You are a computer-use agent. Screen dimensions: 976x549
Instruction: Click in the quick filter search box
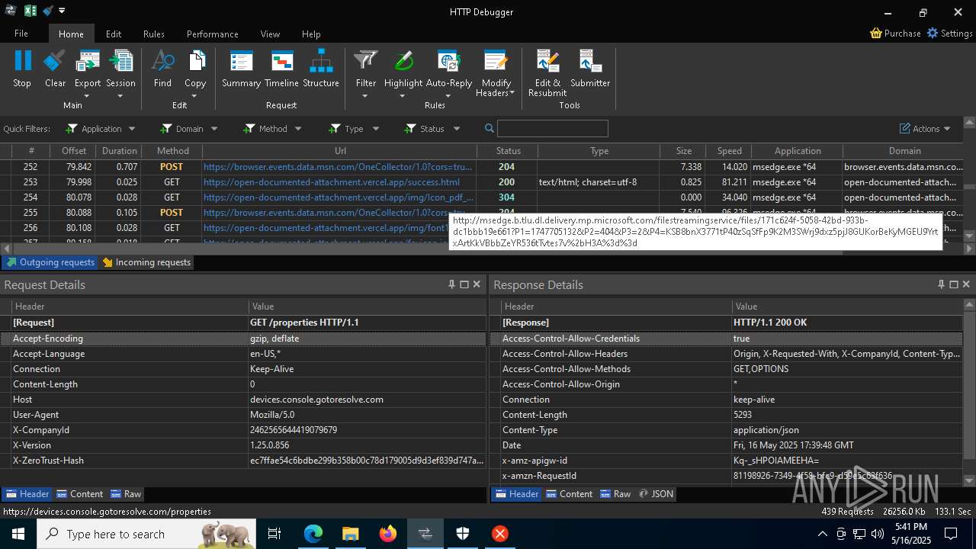553,128
